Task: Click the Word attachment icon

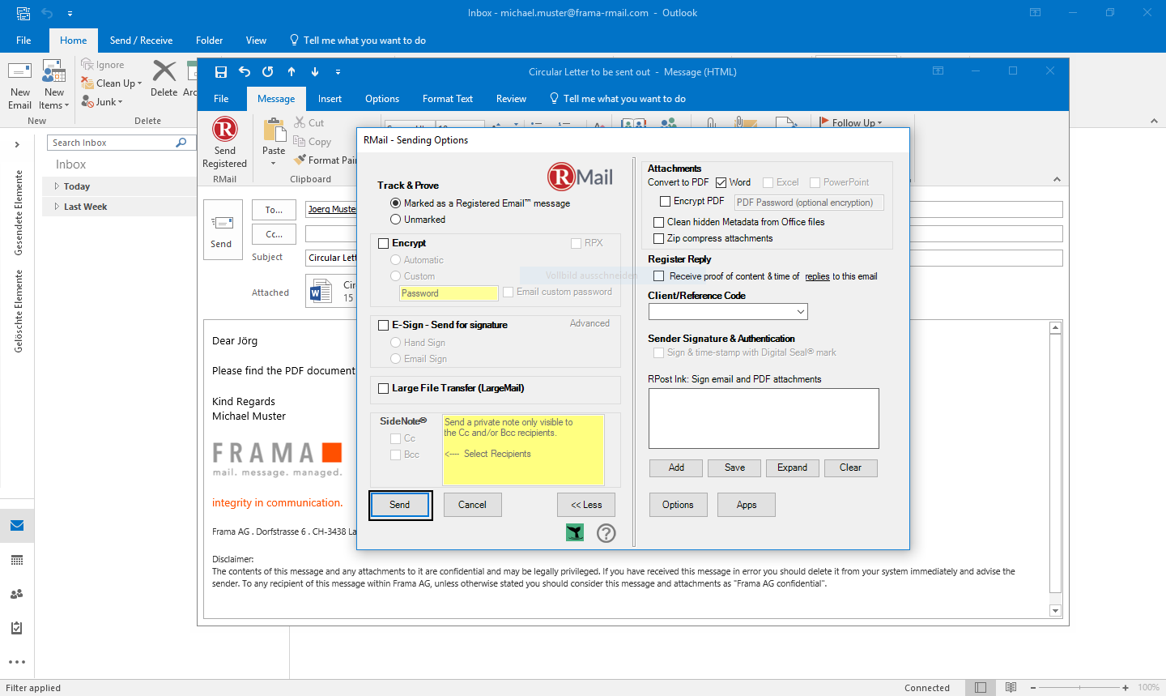Action: tap(321, 291)
